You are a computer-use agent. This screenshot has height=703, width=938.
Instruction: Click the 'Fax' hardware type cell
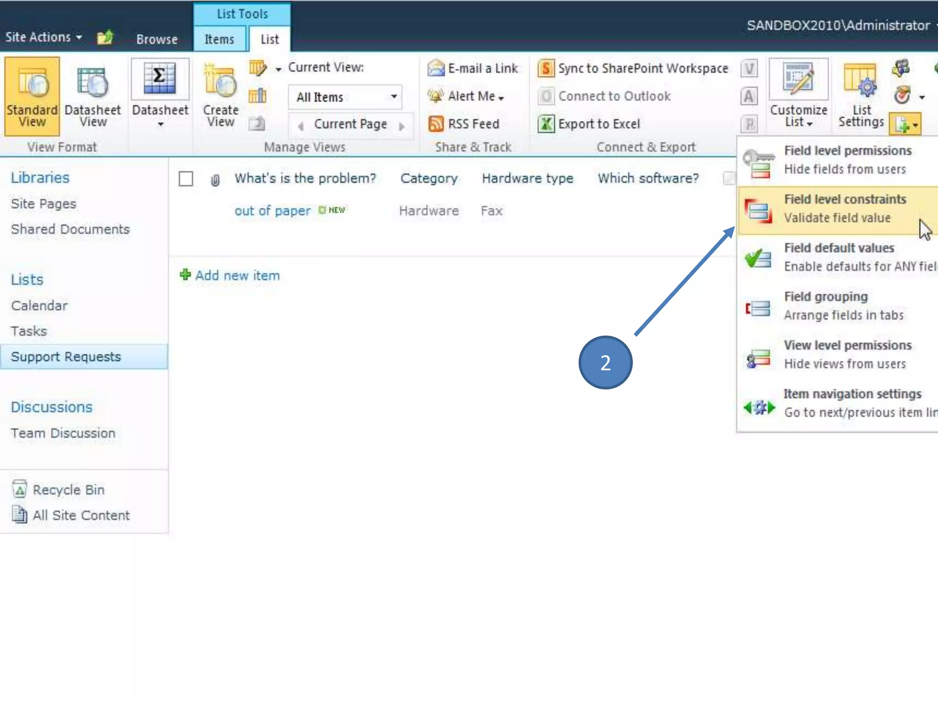491,211
